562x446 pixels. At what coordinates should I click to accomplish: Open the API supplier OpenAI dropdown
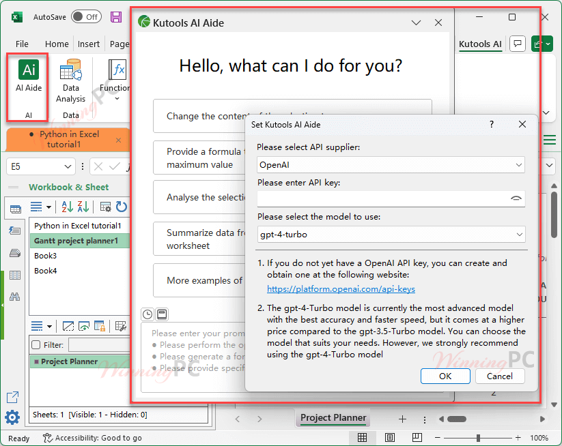[x=391, y=165]
